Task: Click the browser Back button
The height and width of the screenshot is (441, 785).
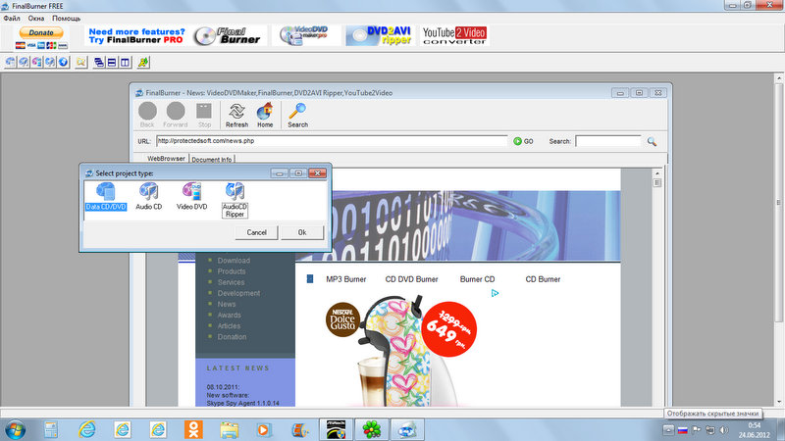Action: (x=147, y=115)
